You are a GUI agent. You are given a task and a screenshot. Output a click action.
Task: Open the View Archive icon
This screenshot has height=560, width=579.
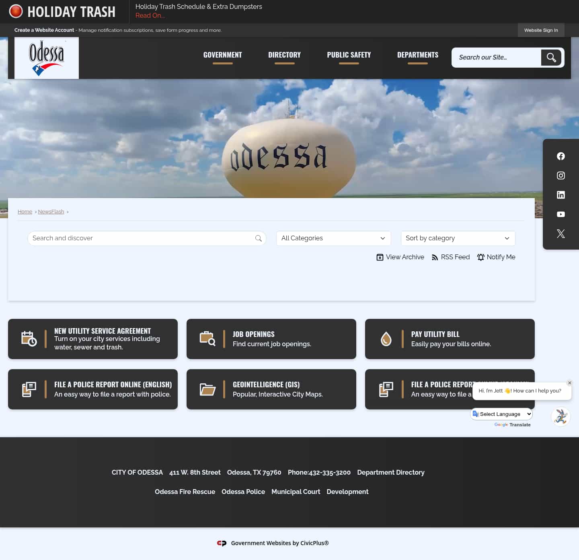tap(380, 257)
